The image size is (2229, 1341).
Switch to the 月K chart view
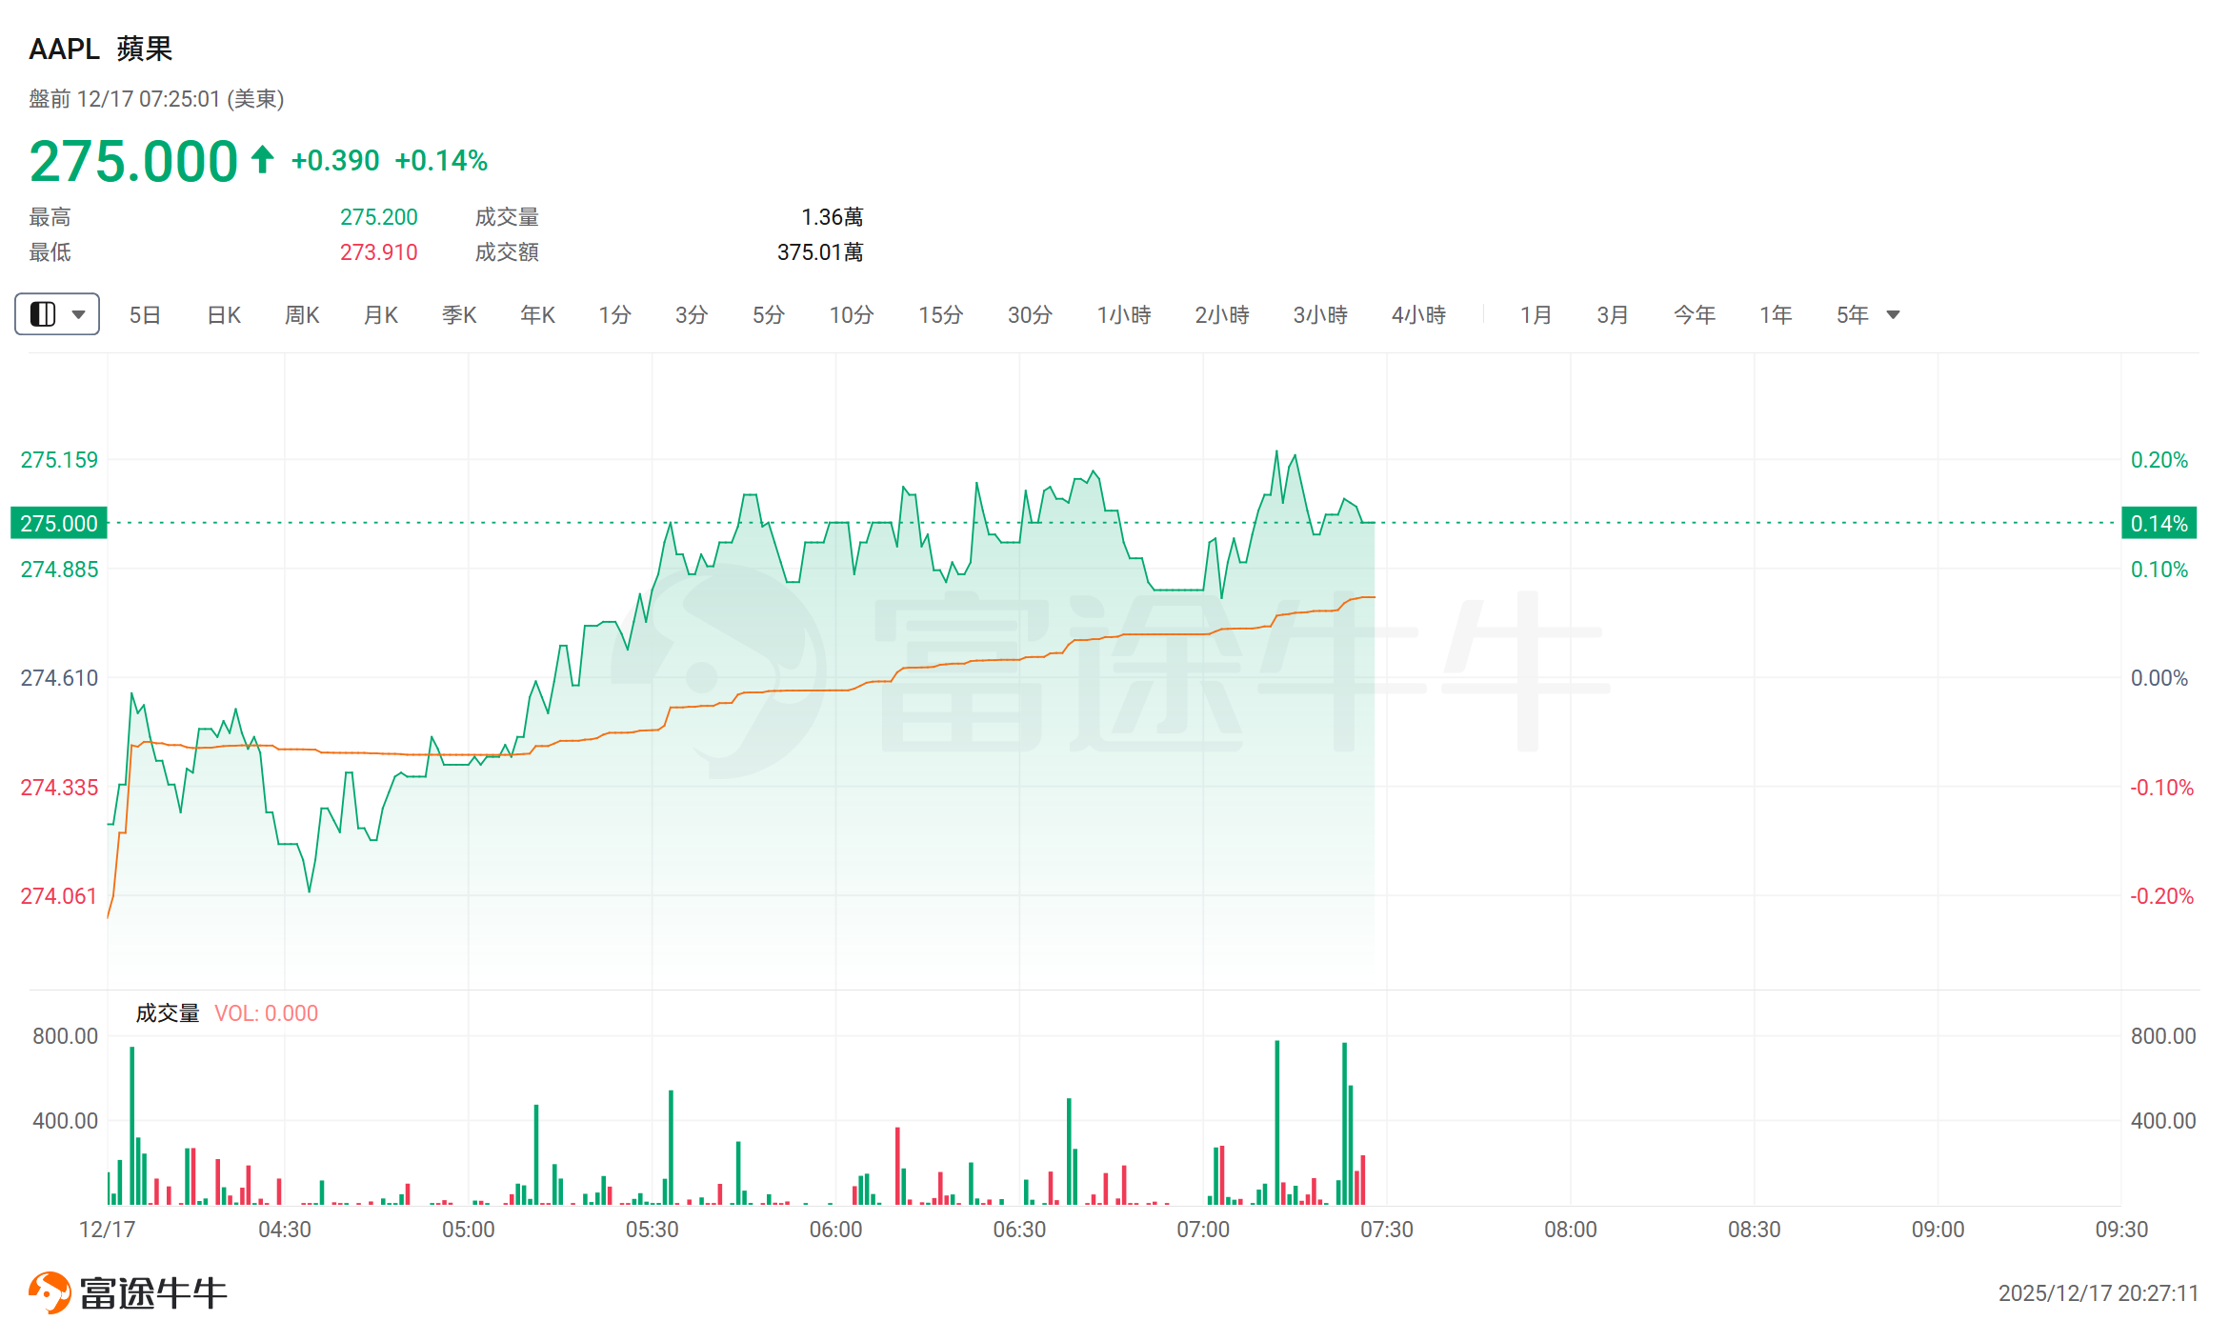coord(381,315)
